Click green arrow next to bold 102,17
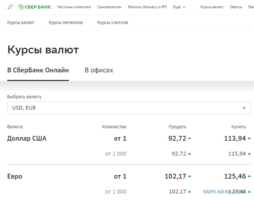This screenshot has height=201, width=254. (x=189, y=176)
